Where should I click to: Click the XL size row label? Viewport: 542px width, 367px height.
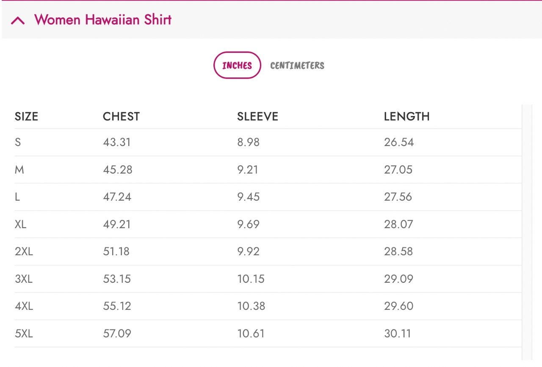tap(20, 224)
